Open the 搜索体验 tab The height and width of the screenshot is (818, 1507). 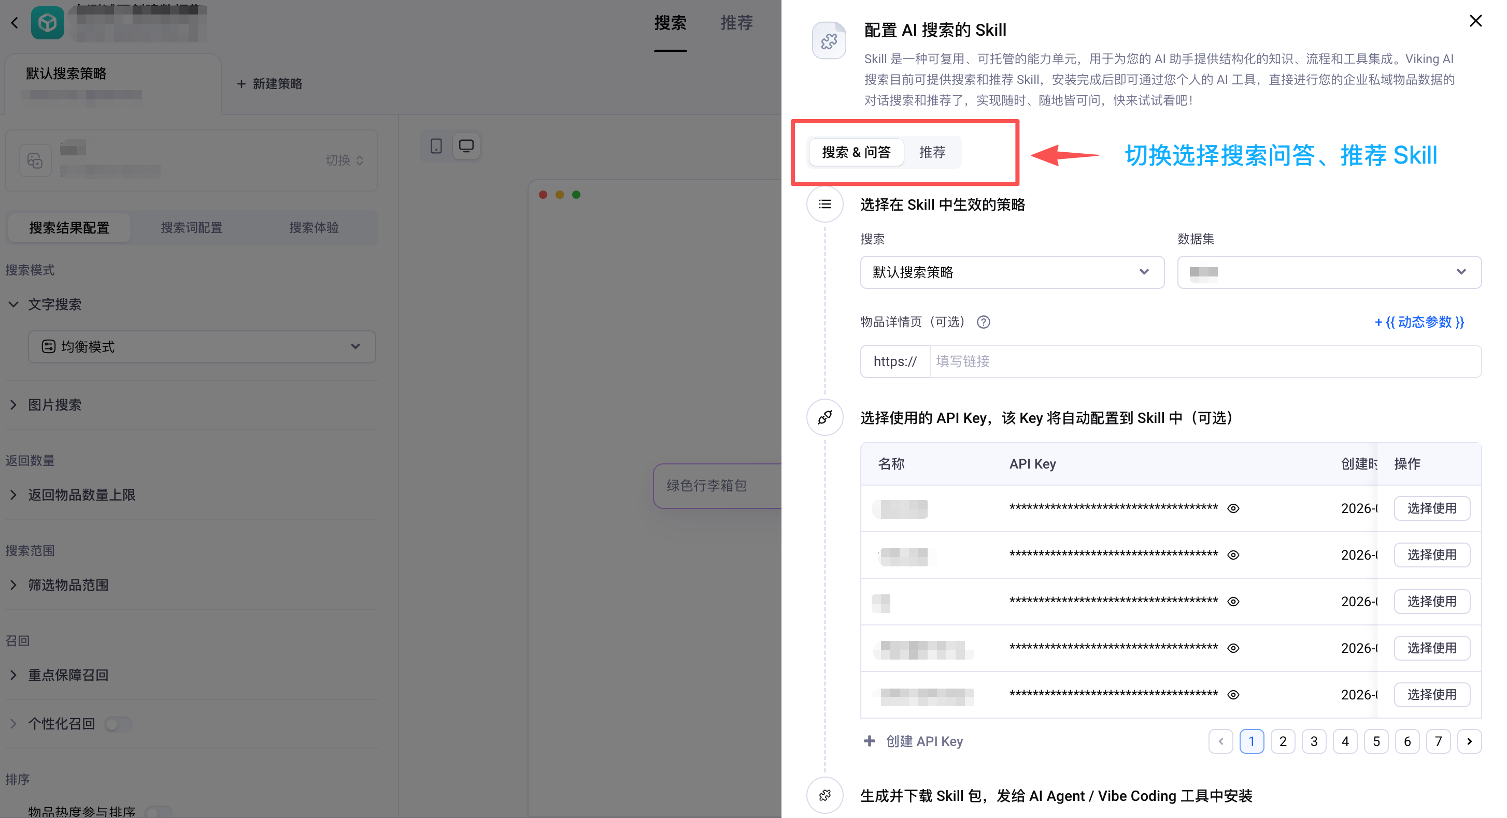314,228
